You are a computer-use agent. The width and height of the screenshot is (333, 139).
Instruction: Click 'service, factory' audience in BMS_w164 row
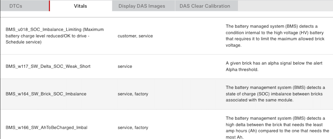[133, 94]
